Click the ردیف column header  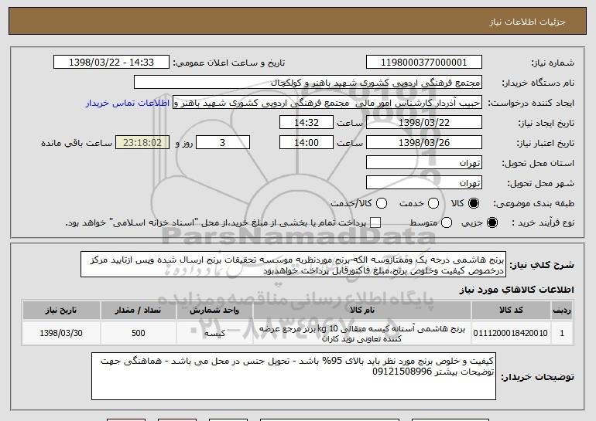[562, 311]
